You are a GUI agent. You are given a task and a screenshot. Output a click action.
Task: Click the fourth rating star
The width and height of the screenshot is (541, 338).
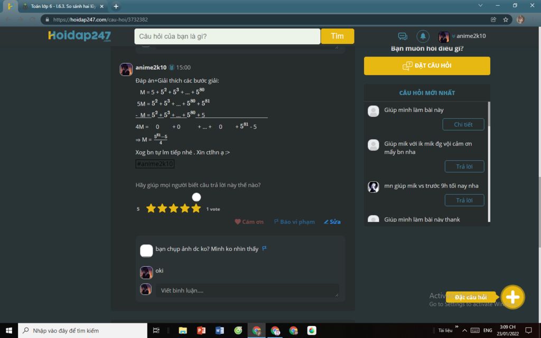[185, 208]
